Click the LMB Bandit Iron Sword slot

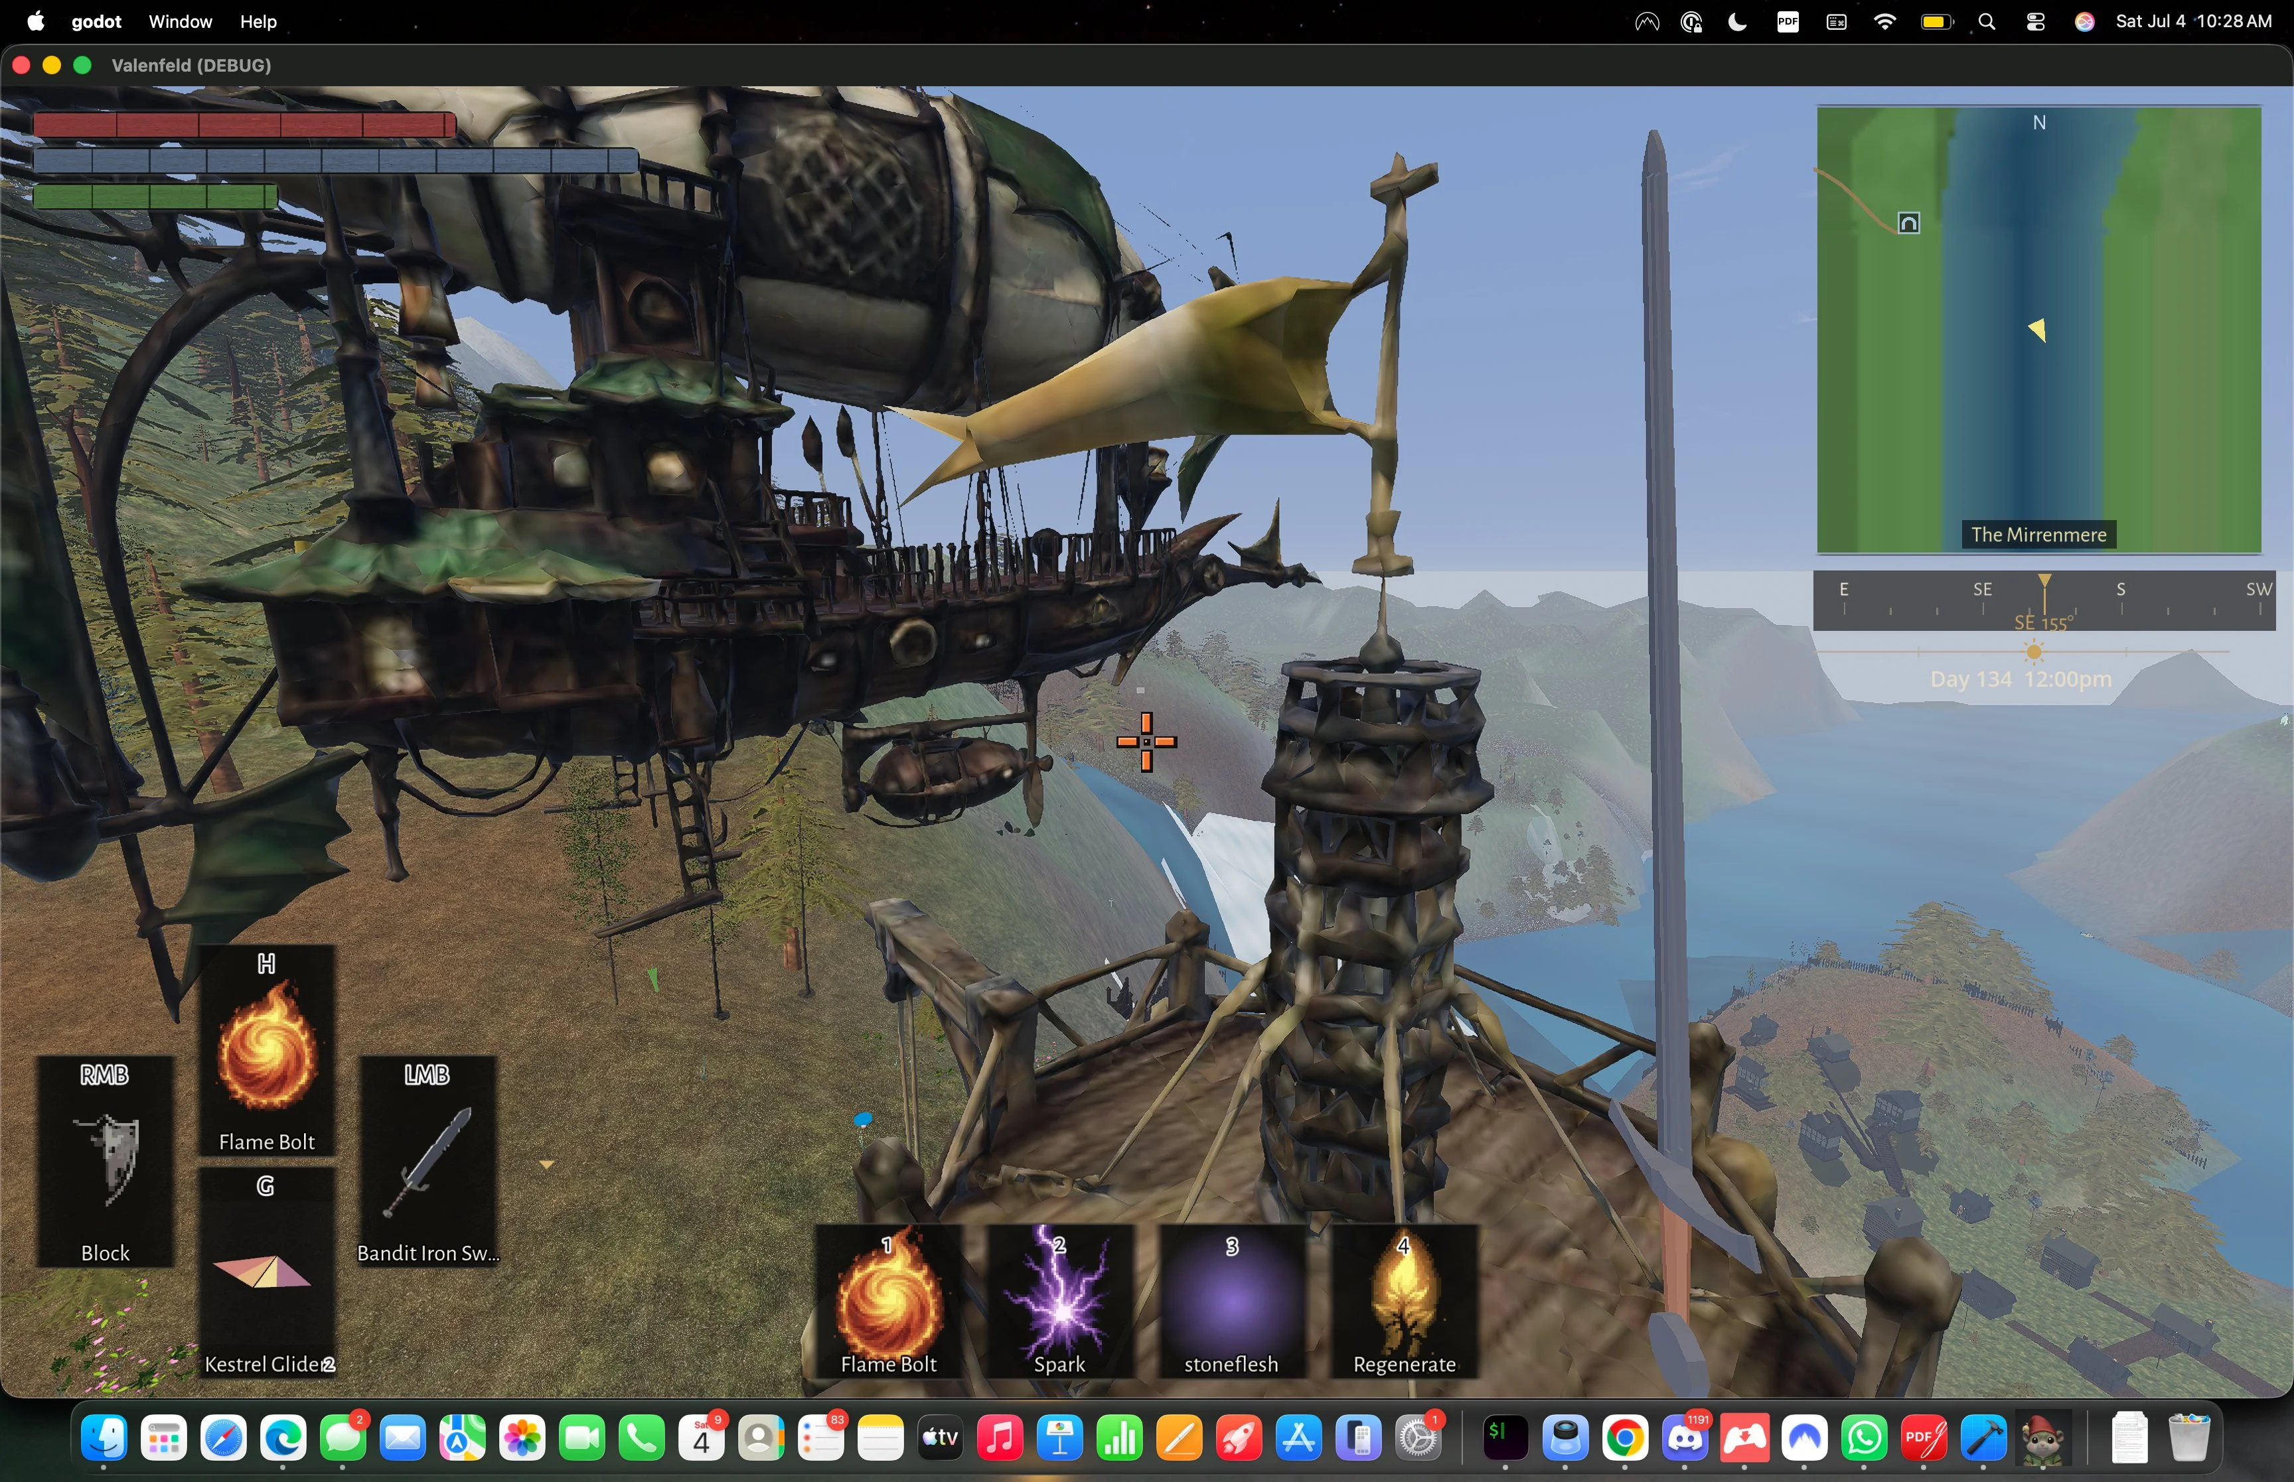427,1162
